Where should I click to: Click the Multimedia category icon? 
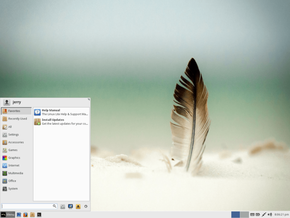point(5,173)
